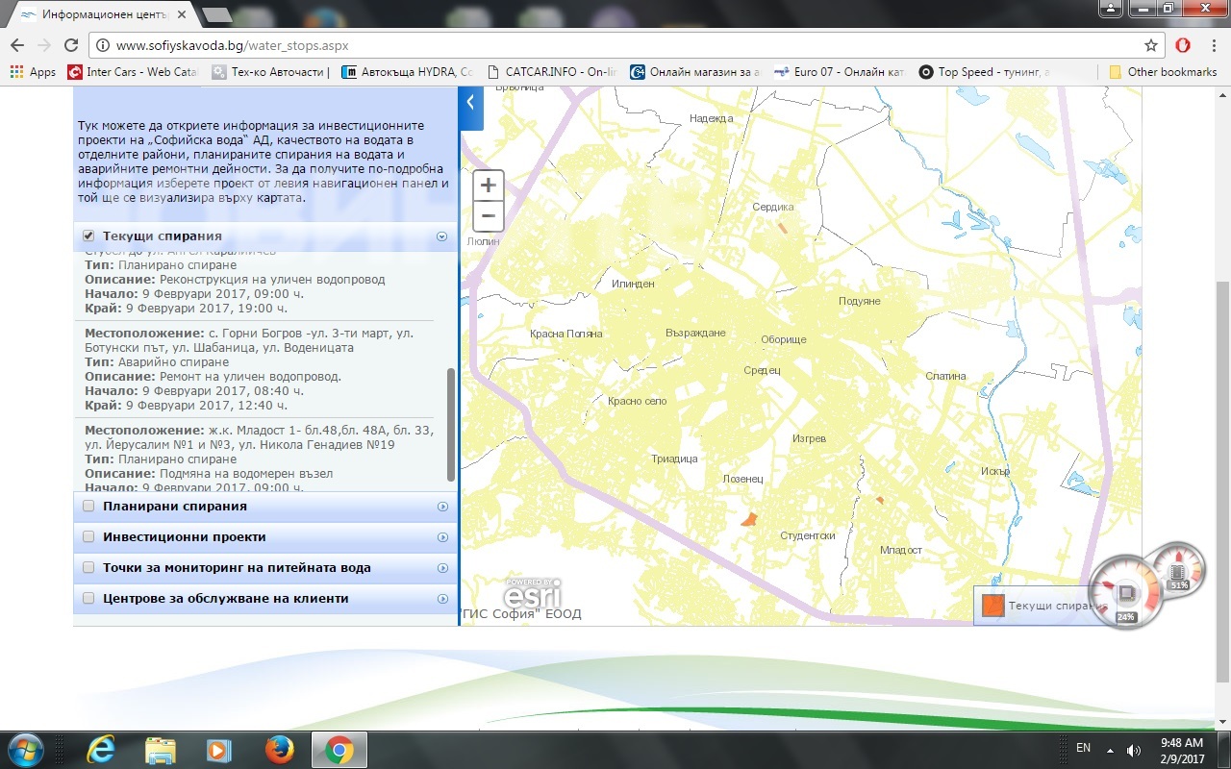This screenshot has width=1231, height=769.
Task: Open the Автокъща HYDRA bookmark
Action: click(x=408, y=72)
